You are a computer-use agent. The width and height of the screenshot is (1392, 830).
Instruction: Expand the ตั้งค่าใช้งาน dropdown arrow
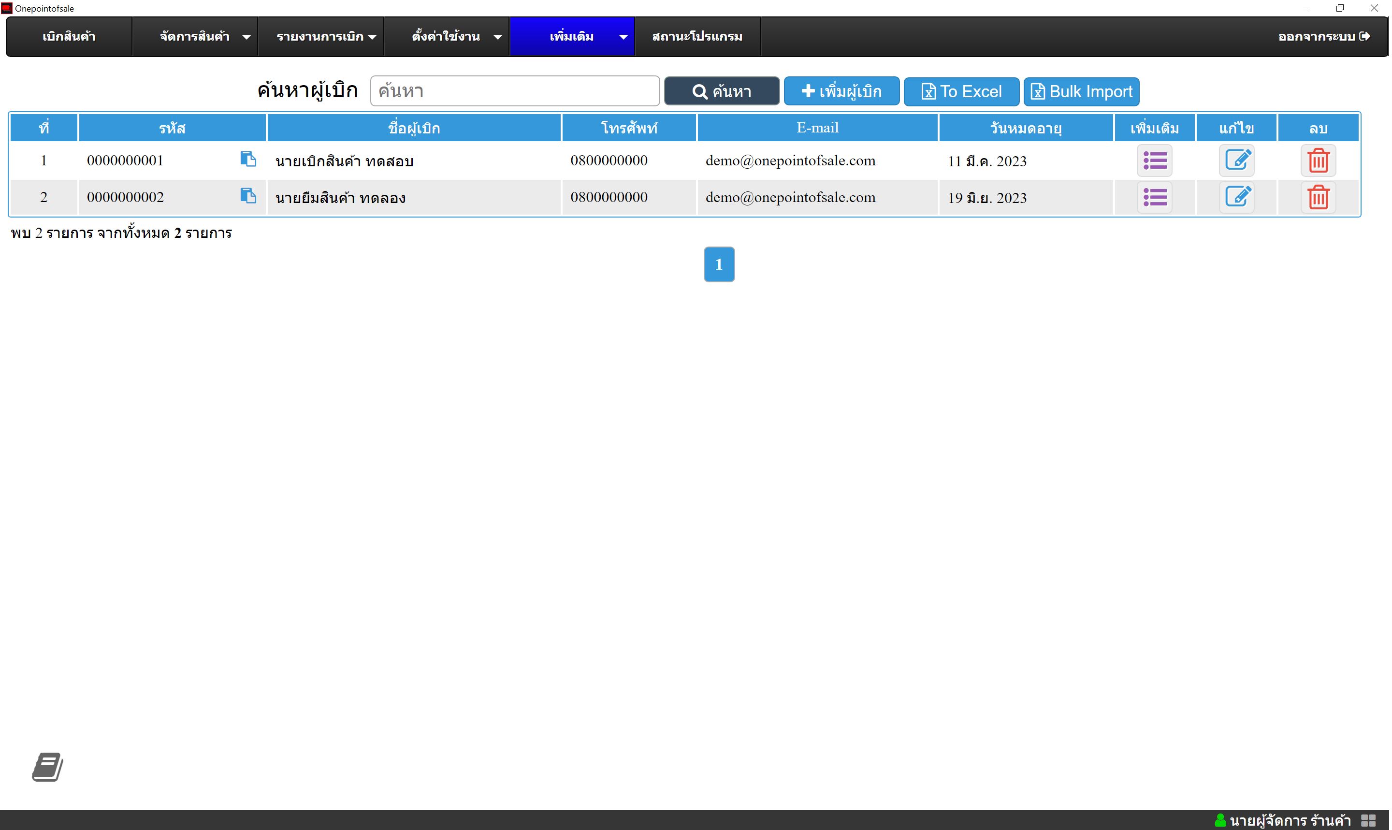click(x=497, y=37)
